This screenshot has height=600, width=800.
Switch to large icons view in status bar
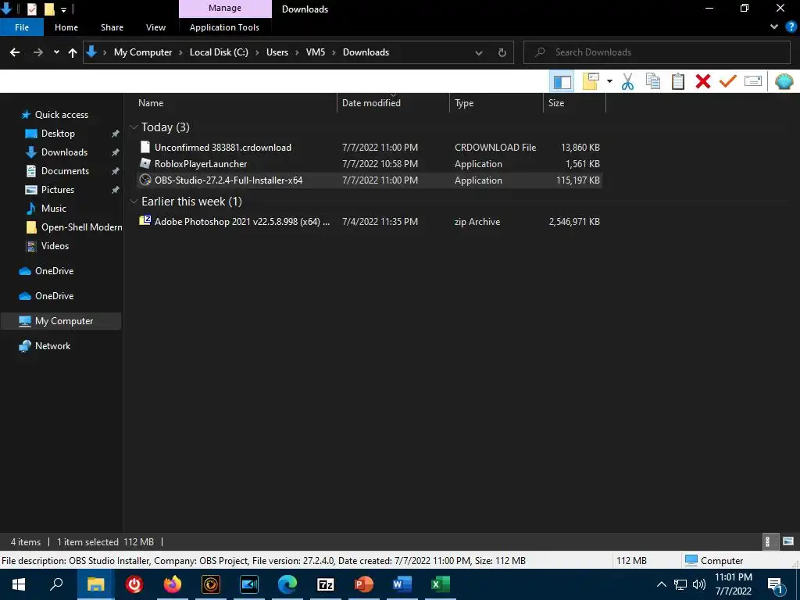coord(788,542)
